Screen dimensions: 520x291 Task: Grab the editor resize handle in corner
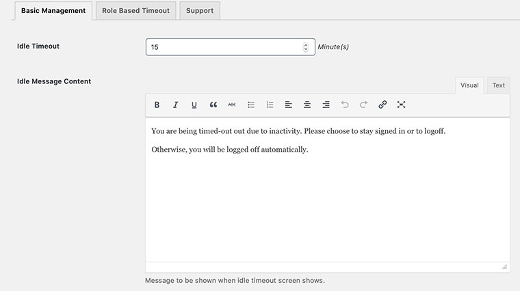tap(504, 267)
